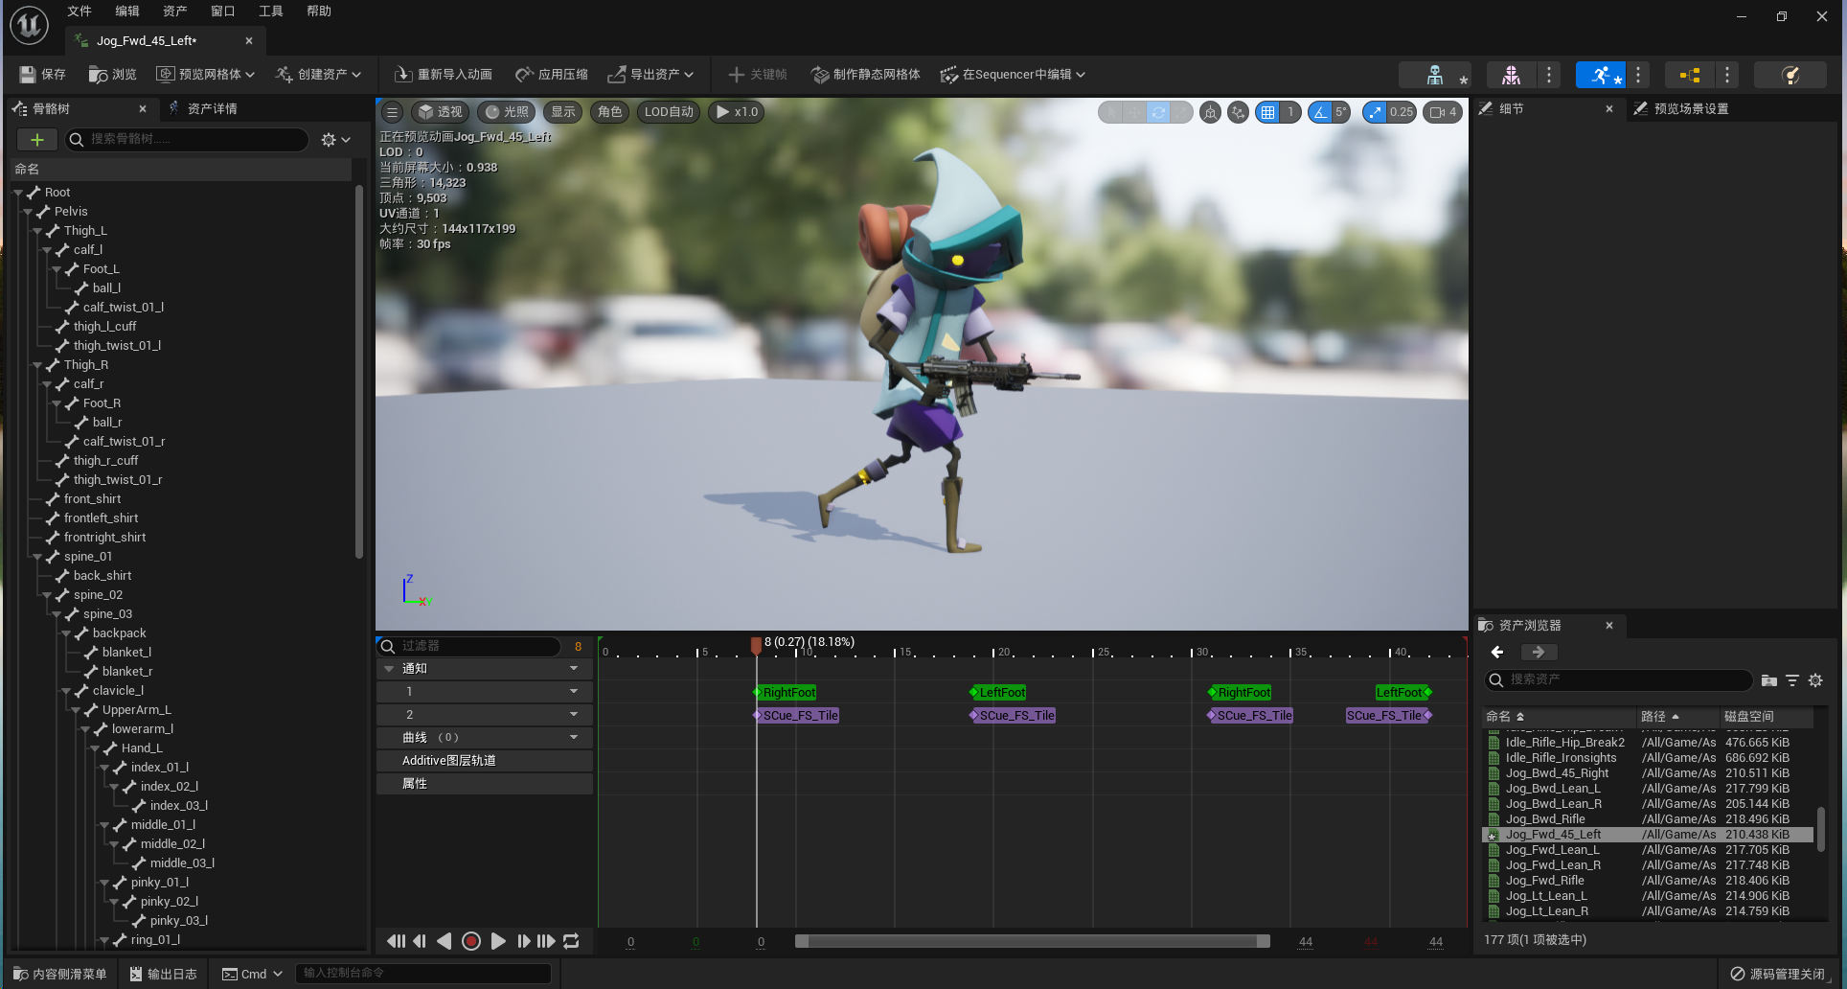Open the Content Drawer
Viewport: 1847px width, 989px height.
pos(59,974)
